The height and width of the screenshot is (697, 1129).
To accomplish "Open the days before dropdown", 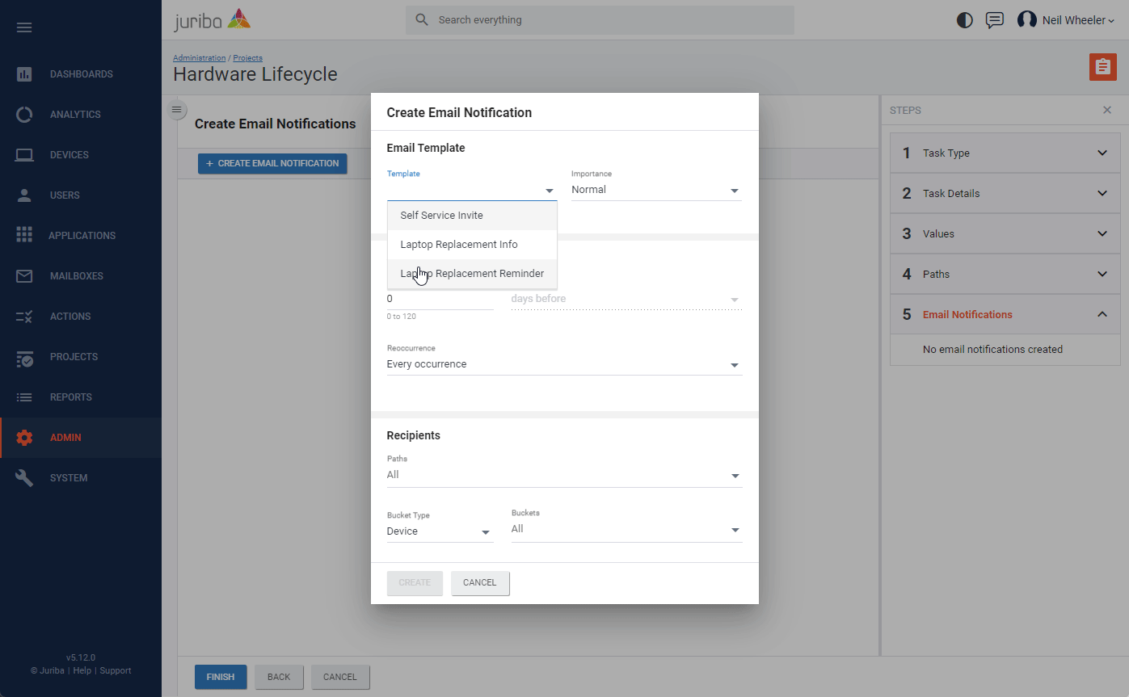I will (626, 300).
